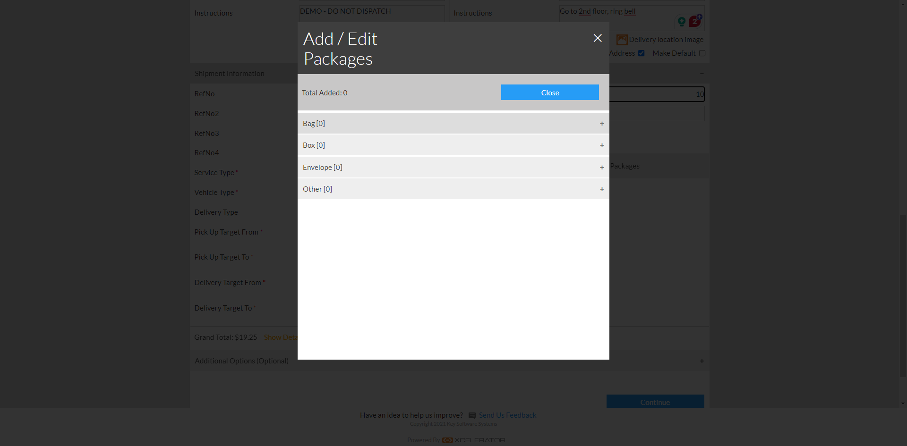Enable the Make Default checkbox
Viewport: 907px width, 446px height.
point(702,53)
